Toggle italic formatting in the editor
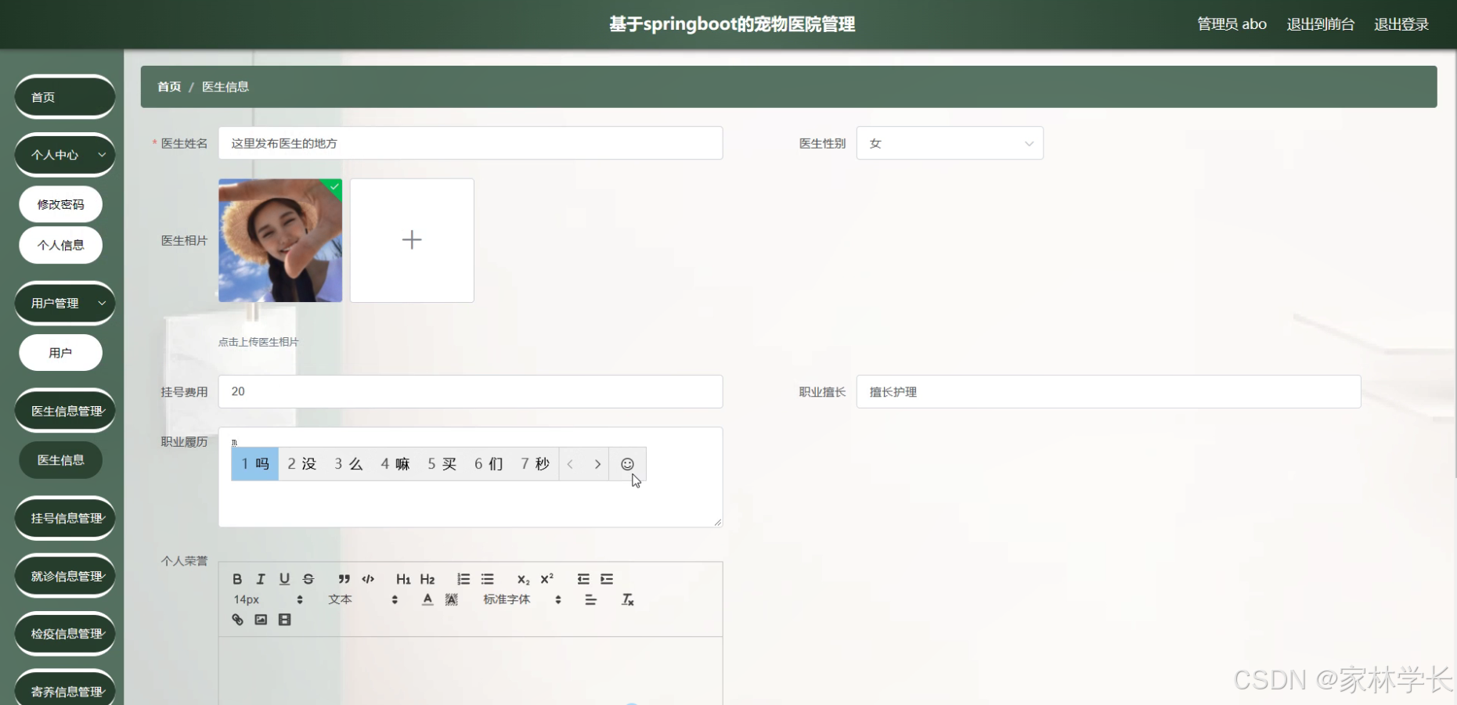Image resolution: width=1457 pixels, height=705 pixels. (261, 579)
